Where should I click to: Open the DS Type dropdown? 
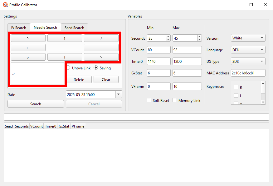click(x=248, y=61)
